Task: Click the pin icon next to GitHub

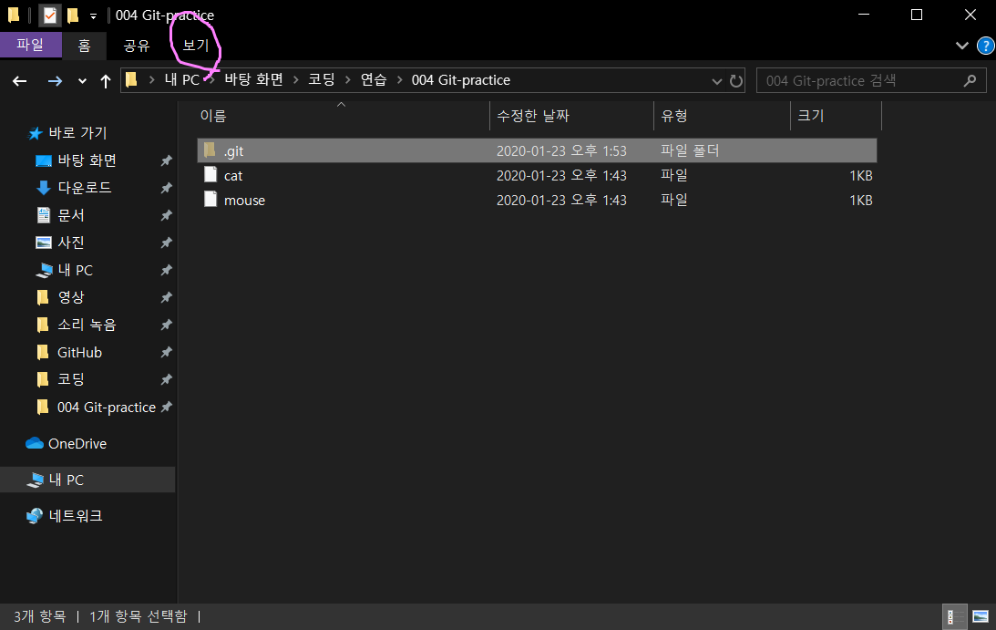Action: coord(167,352)
